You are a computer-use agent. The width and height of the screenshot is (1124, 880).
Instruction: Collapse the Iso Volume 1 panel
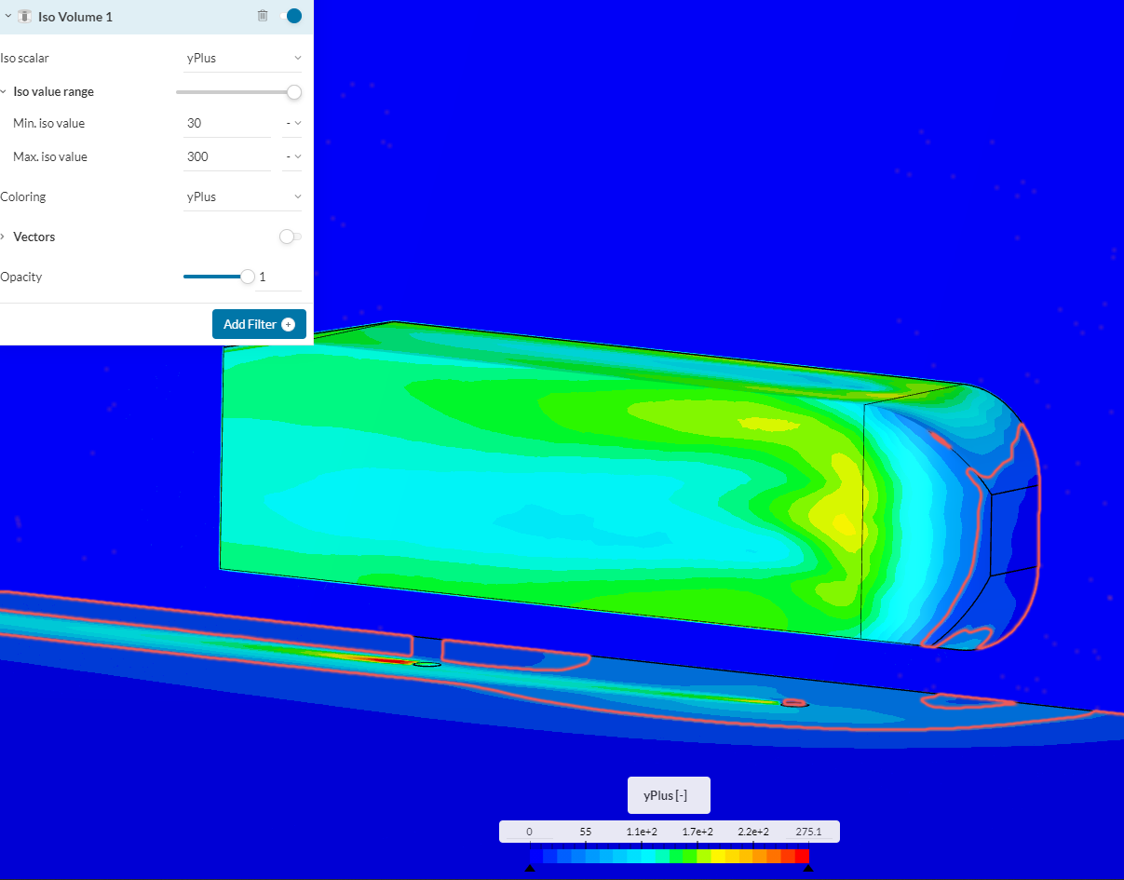click(x=8, y=16)
